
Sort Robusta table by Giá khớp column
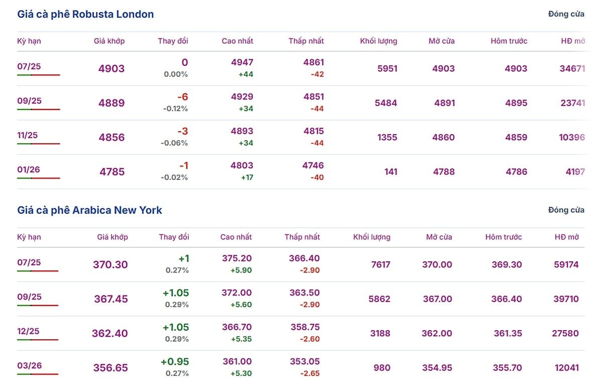click(x=109, y=41)
